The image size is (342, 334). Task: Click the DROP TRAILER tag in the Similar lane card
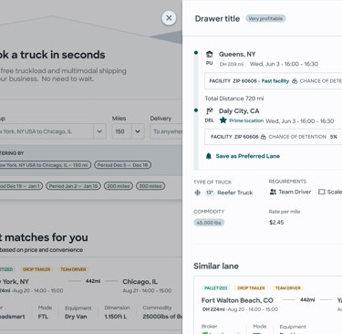[x=251, y=288]
